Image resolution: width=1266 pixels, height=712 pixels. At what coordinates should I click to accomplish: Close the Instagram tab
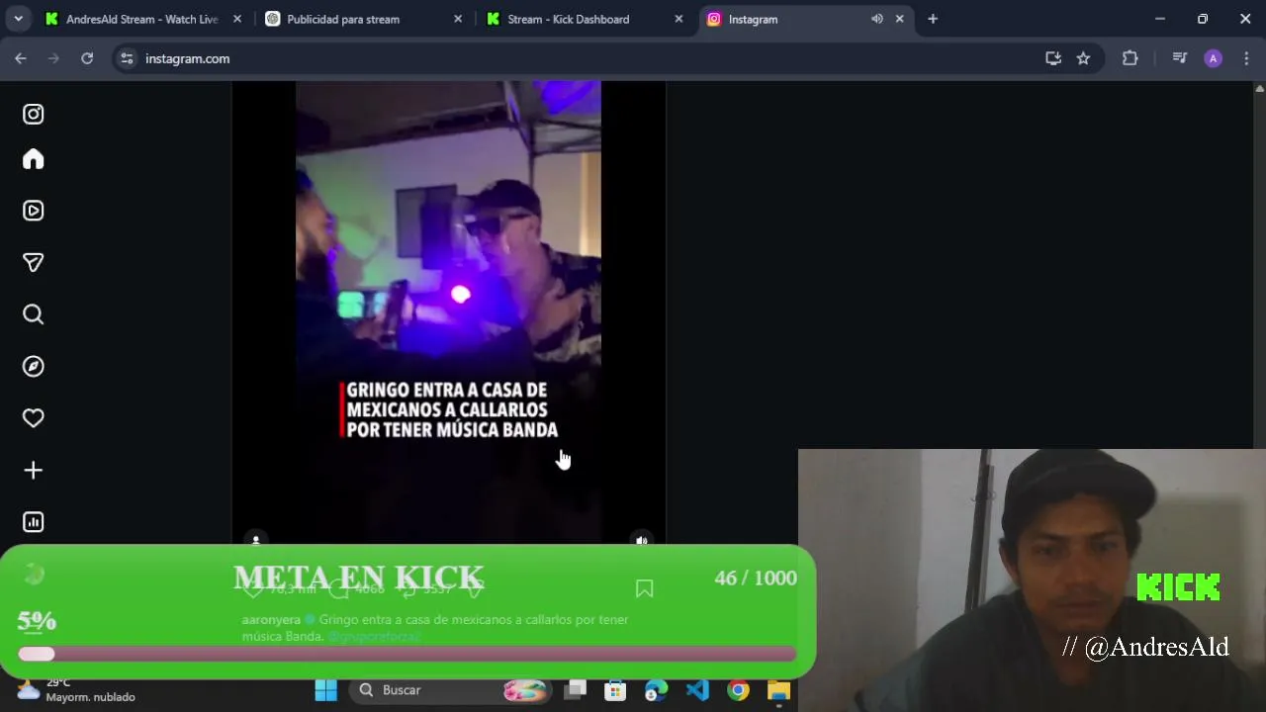tap(899, 19)
